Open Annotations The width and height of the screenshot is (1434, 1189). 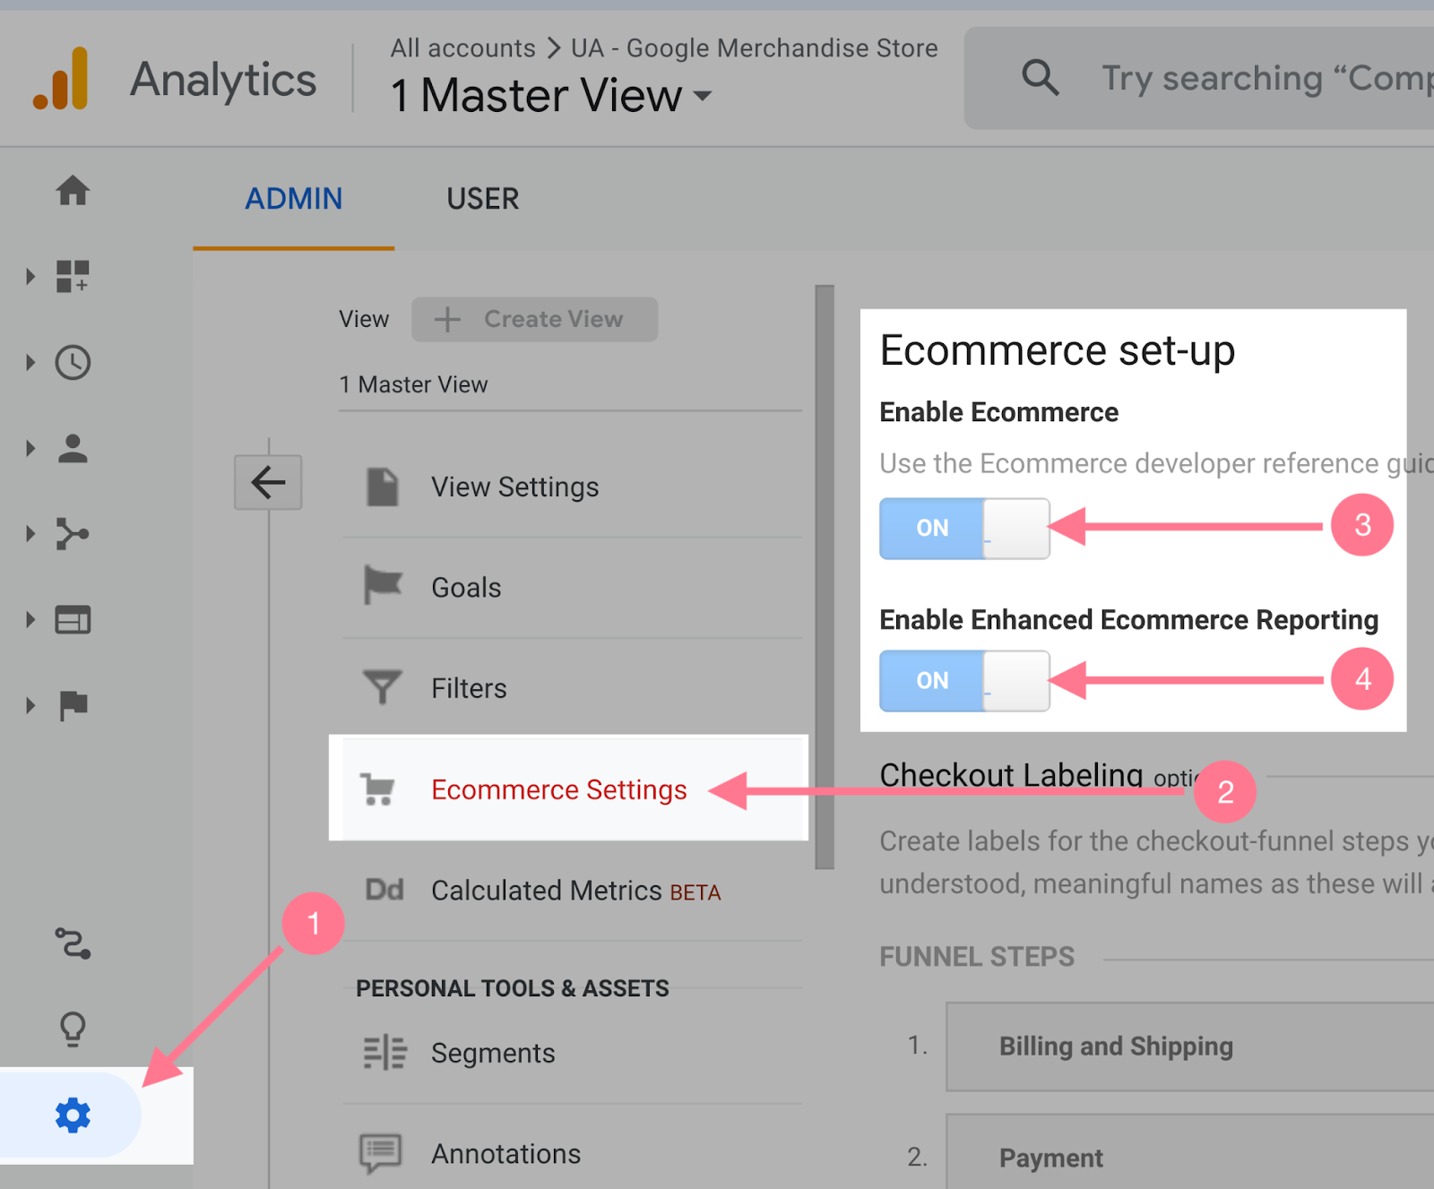505,1153
